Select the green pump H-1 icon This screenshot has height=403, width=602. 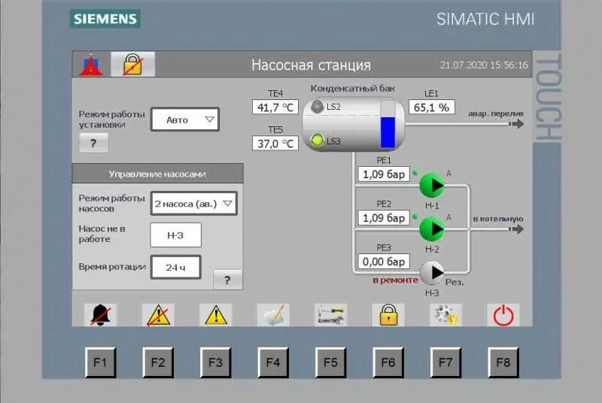pyautogui.click(x=432, y=186)
